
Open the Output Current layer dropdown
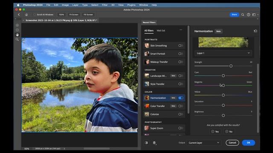pos(204,143)
